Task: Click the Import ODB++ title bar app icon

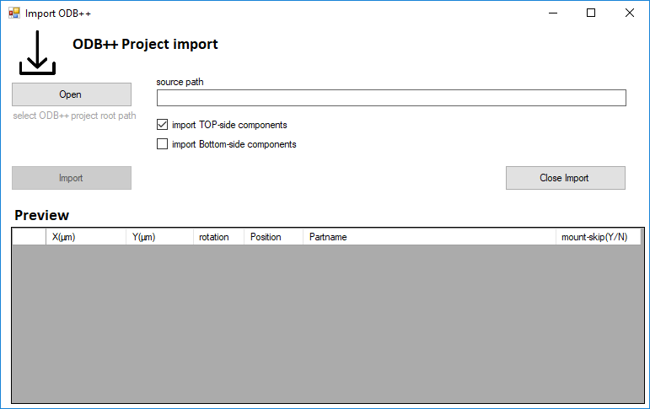Action: point(14,13)
